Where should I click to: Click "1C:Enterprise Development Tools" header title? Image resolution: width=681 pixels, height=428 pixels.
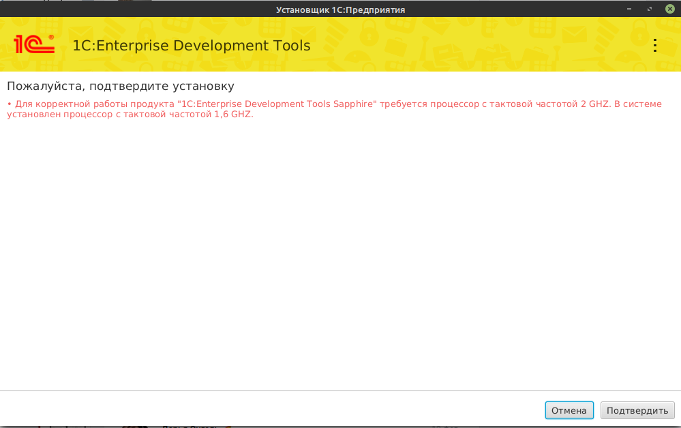(x=192, y=46)
